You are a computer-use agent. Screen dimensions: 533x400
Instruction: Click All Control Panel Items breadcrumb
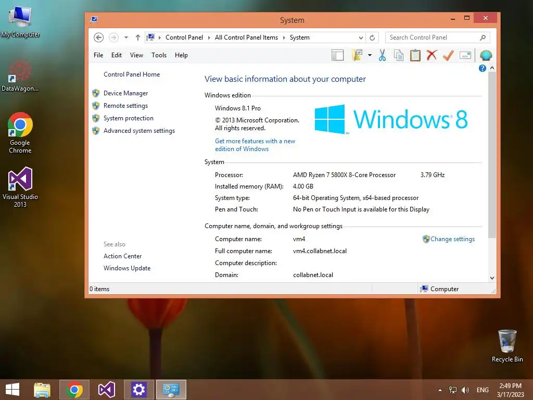point(246,37)
